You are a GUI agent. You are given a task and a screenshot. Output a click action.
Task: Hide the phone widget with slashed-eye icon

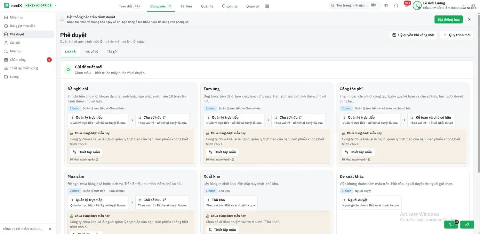(457, 222)
